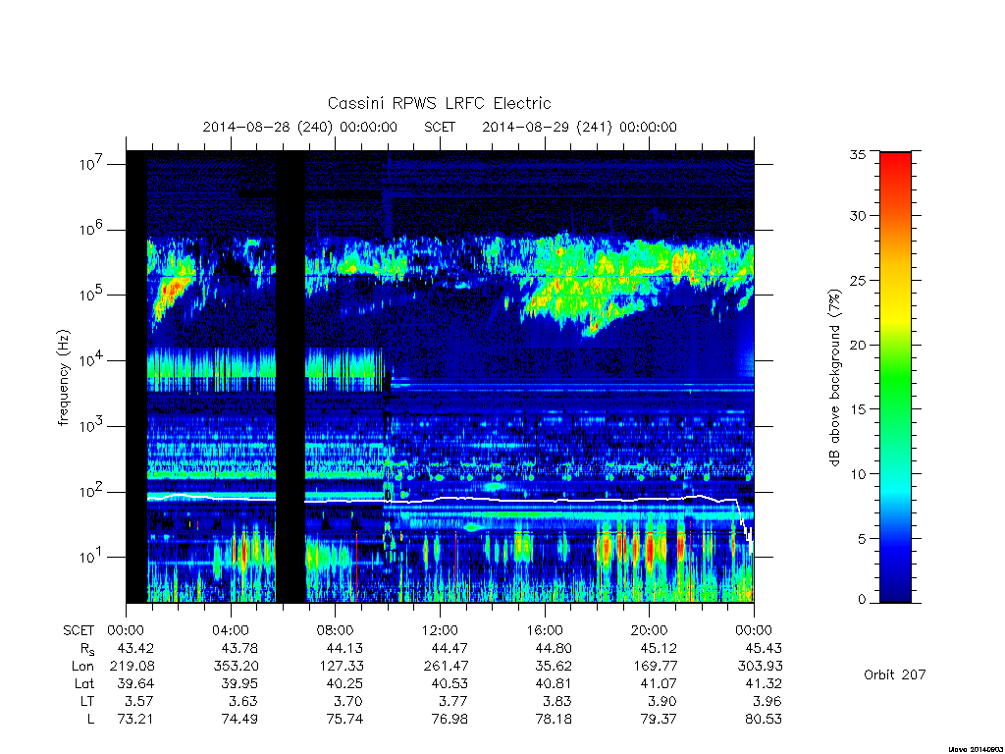Image resolution: width=1005 pixels, height=754 pixels.
Task: Click the 'L' row header
Action: pyautogui.click(x=90, y=720)
